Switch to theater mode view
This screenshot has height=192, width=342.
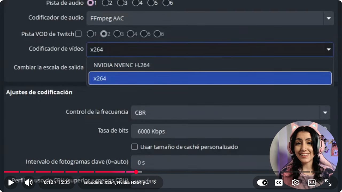coord(312,183)
